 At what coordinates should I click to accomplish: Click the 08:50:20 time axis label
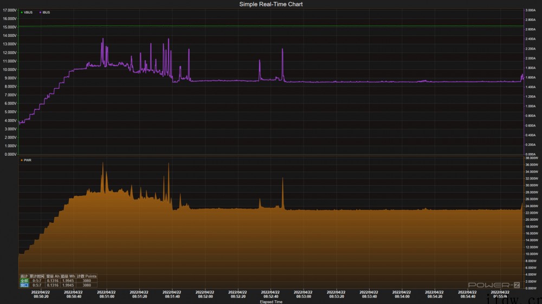point(41,296)
